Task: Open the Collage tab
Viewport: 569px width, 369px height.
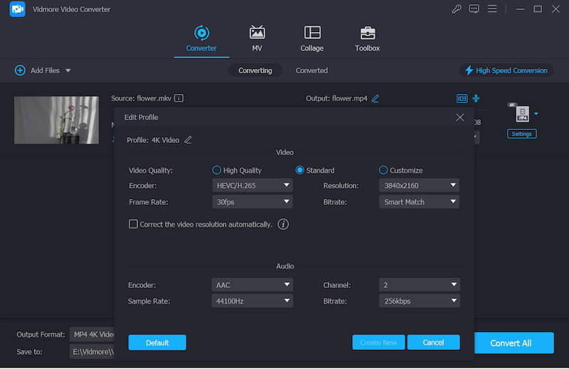Action: click(312, 38)
